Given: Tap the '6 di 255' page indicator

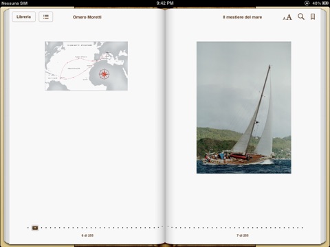Looking at the screenshot, I should tap(87, 235).
